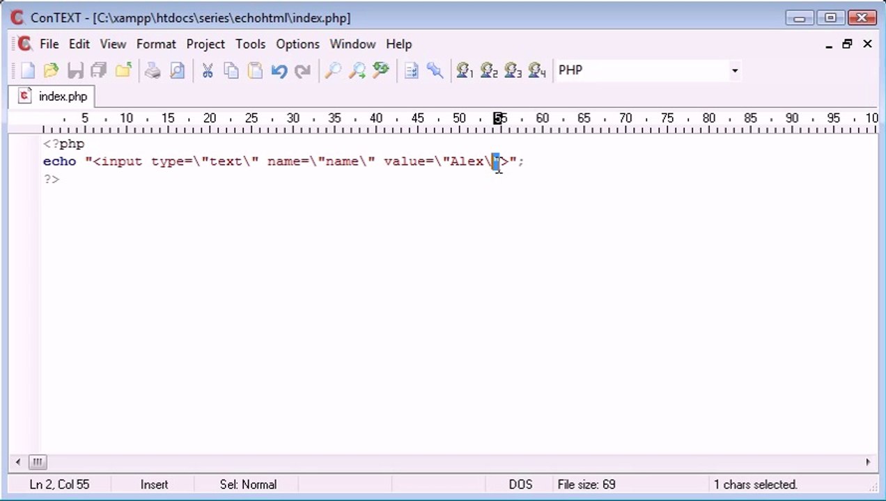886x501 pixels.
Task: Create a new file with the blank-page icon
Action: [x=27, y=70]
